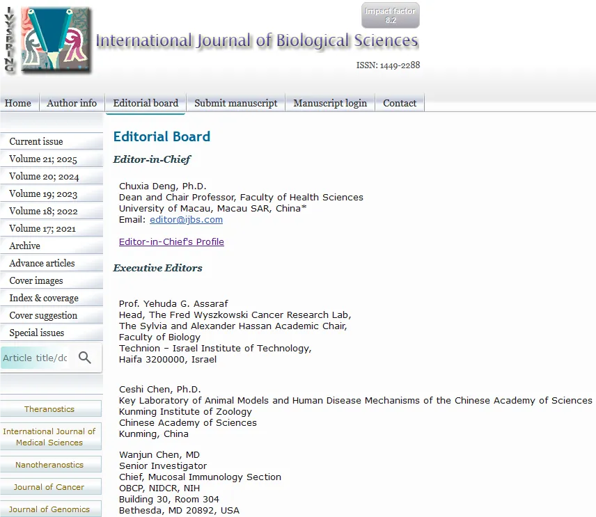
Task: Click Technion – Israel Institute of Technology line
Action: [x=215, y=349]
